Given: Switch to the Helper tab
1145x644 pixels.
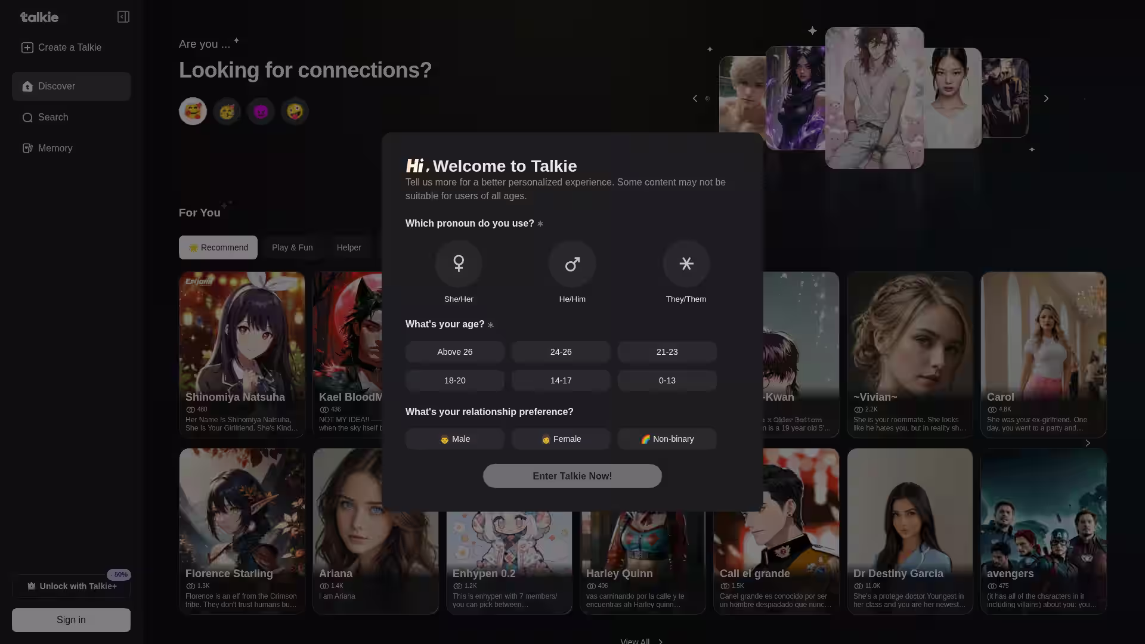Looking at the screenshot, I should click(349, 247).
